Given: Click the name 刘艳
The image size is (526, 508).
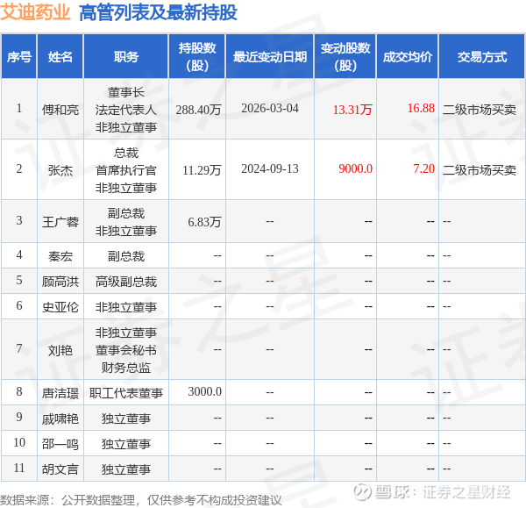Looking at the screenshot, I should 60,351.
